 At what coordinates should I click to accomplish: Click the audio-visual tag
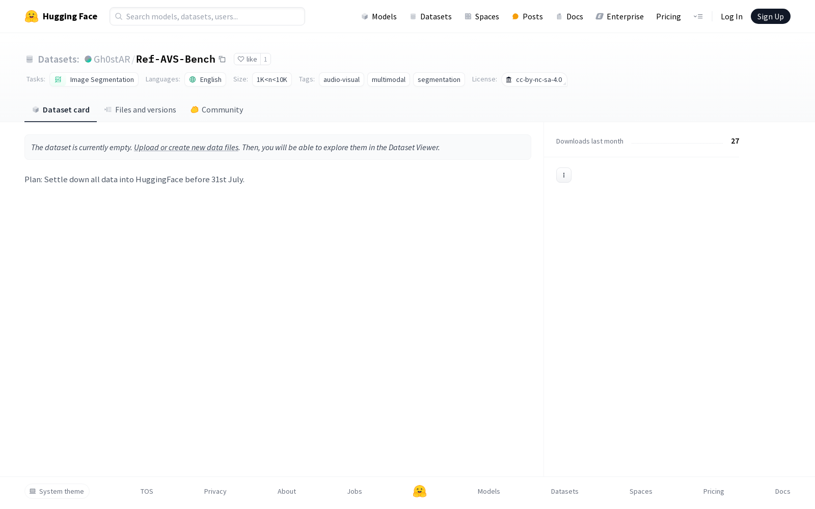click(x=341, y=79)
